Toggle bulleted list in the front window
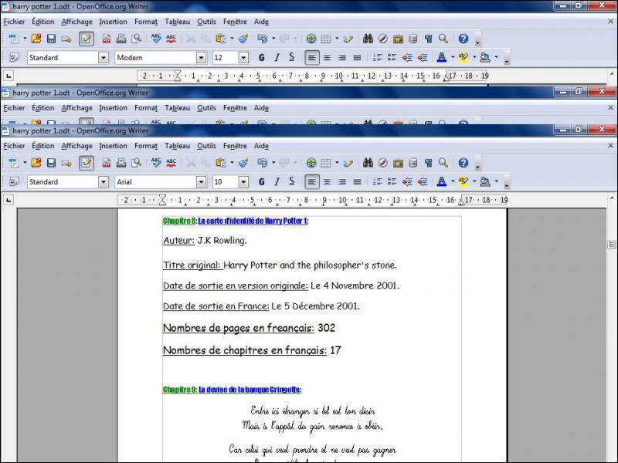Viewport: 618px width, 463px height. [x=392, y=182]
